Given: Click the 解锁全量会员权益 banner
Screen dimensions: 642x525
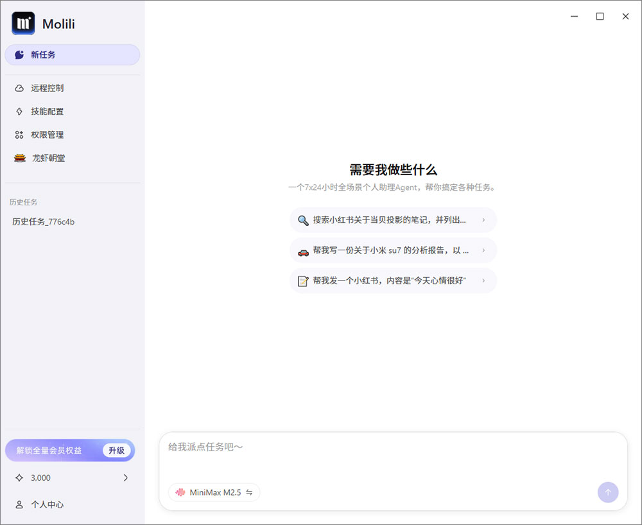Looking at the screenshot, I should click(48, 451).
